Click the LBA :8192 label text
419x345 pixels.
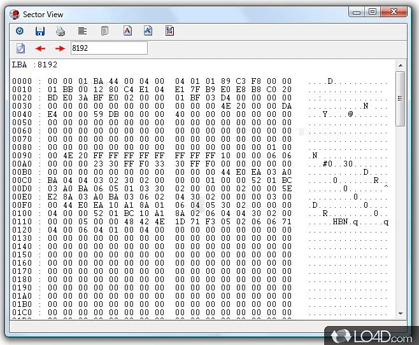(35, 65)
